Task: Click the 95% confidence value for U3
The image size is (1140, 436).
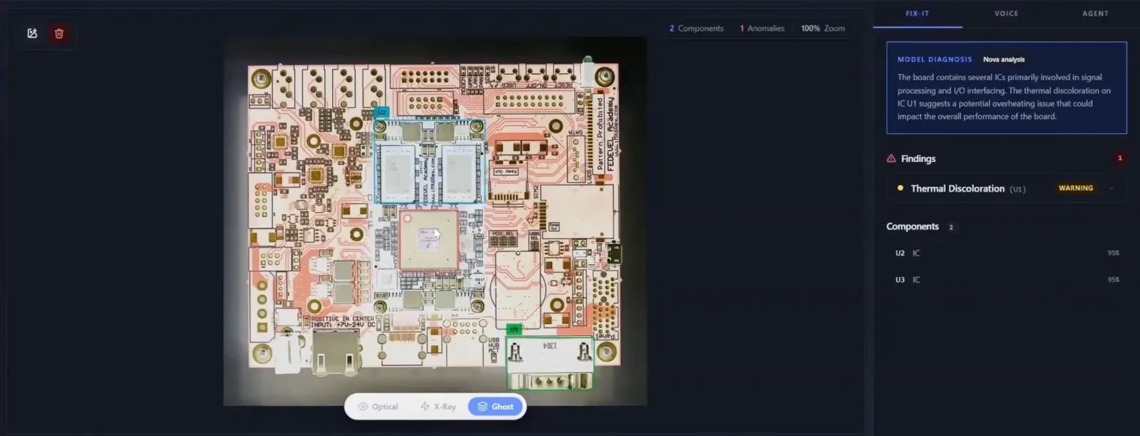Action: pyautogui.click(x=1113, y=280)
